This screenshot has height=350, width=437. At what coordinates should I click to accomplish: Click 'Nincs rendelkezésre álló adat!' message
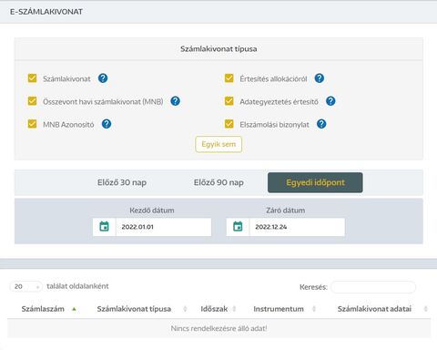pos(218,328)
